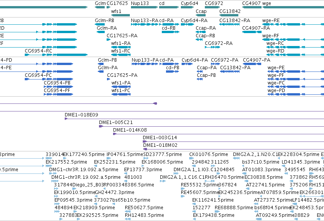Open transcript Gclm-RB
Image resolution: width=324 pixels, height=221 pixels.
pos(104,21)
